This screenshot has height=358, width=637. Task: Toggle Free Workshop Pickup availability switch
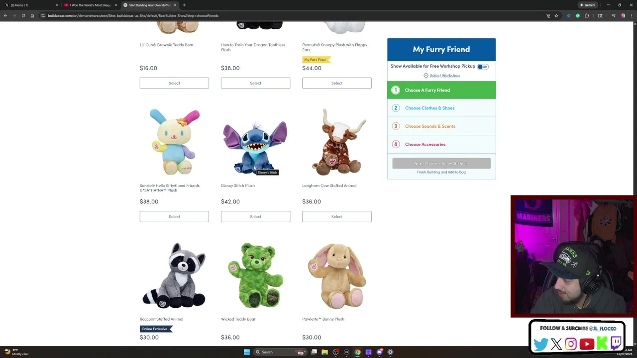pyautogui.click(x=483, y=67)
